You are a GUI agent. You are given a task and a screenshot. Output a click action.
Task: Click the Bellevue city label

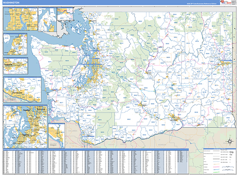click(41, 109)
